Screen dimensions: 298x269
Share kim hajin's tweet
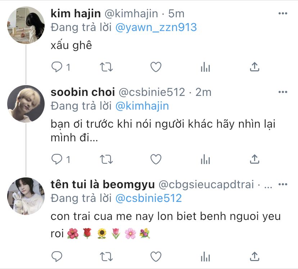(x=254, y=67)
